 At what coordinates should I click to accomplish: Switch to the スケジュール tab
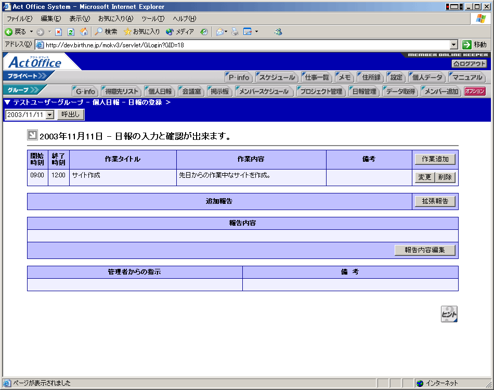pos(277,77)
